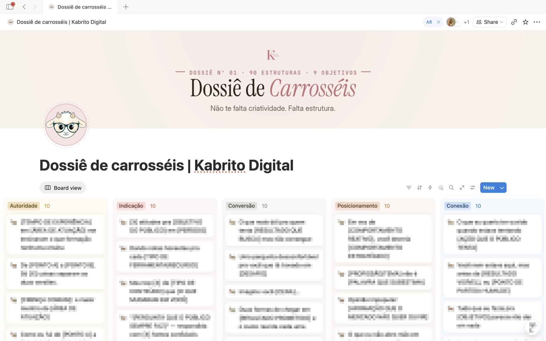Image resolution: width=546 pixels, height=341 pixels.
Task: Dismiss the translation badge with X
Action: 438,22
